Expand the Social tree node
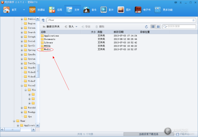Screen dimensions: 198x137 point(22,41)
